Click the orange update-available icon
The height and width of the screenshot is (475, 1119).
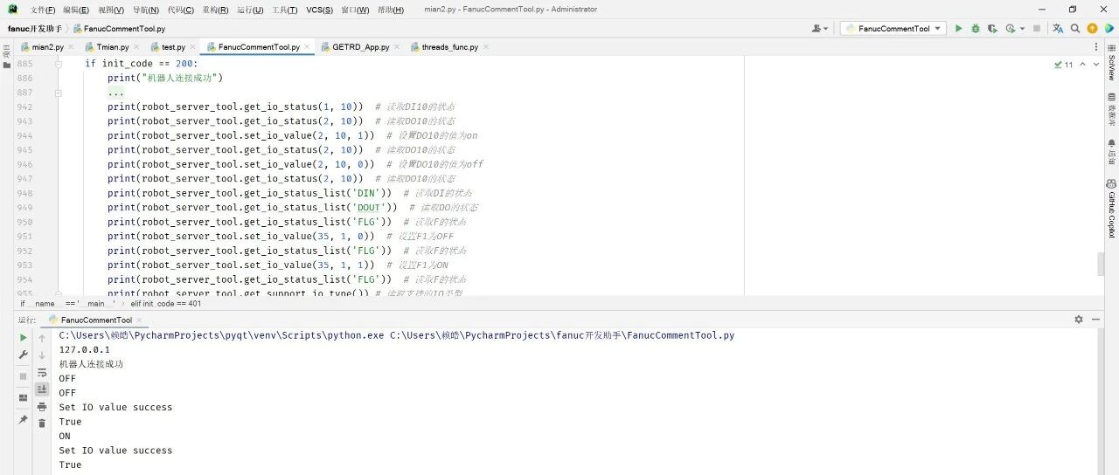1092,29
